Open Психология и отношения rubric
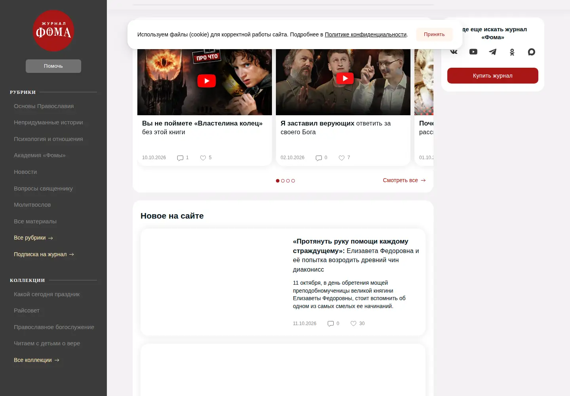570x396 pixels. (48, 139)
